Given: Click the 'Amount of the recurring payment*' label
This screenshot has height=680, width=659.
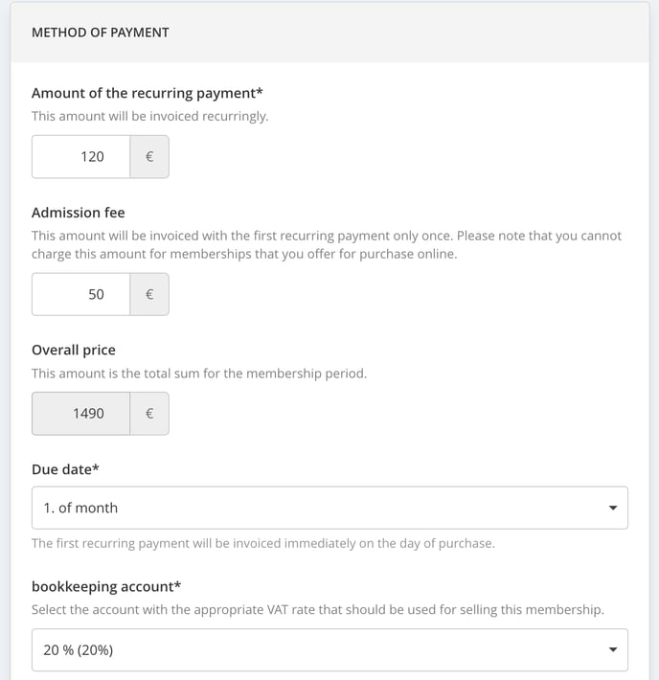Looking at the screenshot, I should (148, 93).
